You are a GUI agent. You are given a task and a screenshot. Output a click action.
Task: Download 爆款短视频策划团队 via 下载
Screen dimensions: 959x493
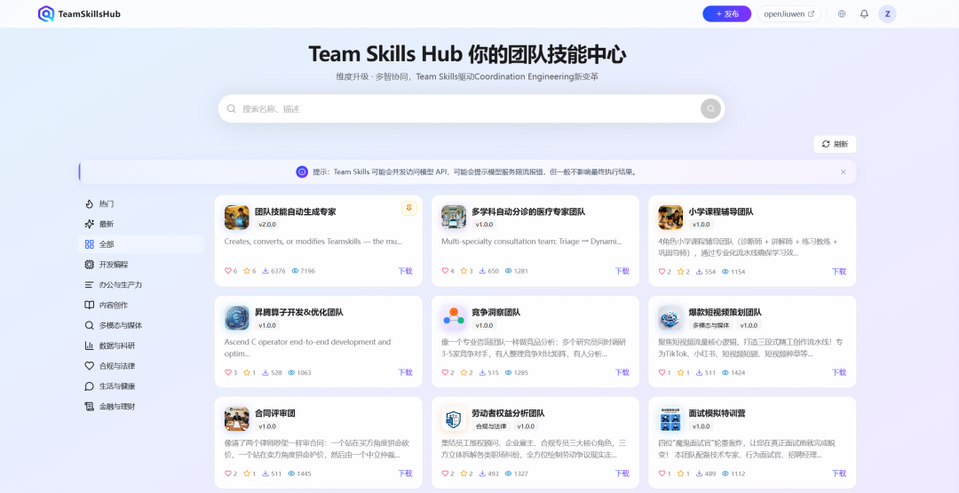coord(839,372)
